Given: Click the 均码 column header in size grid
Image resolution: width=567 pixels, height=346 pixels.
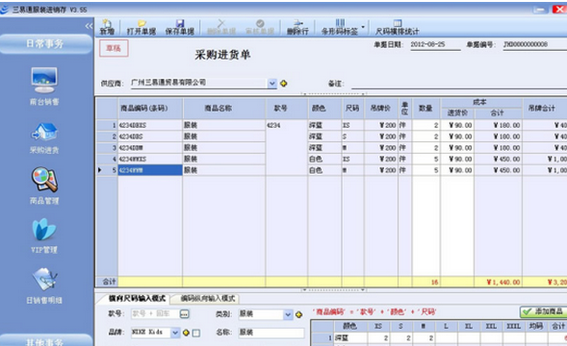Looking at the screenshot, I should click(x=536, y=326).
